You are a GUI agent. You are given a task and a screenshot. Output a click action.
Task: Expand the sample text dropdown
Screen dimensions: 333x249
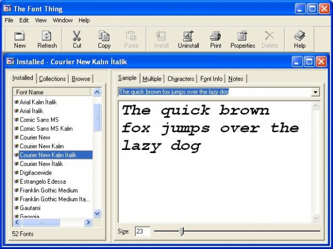point(315,92)
